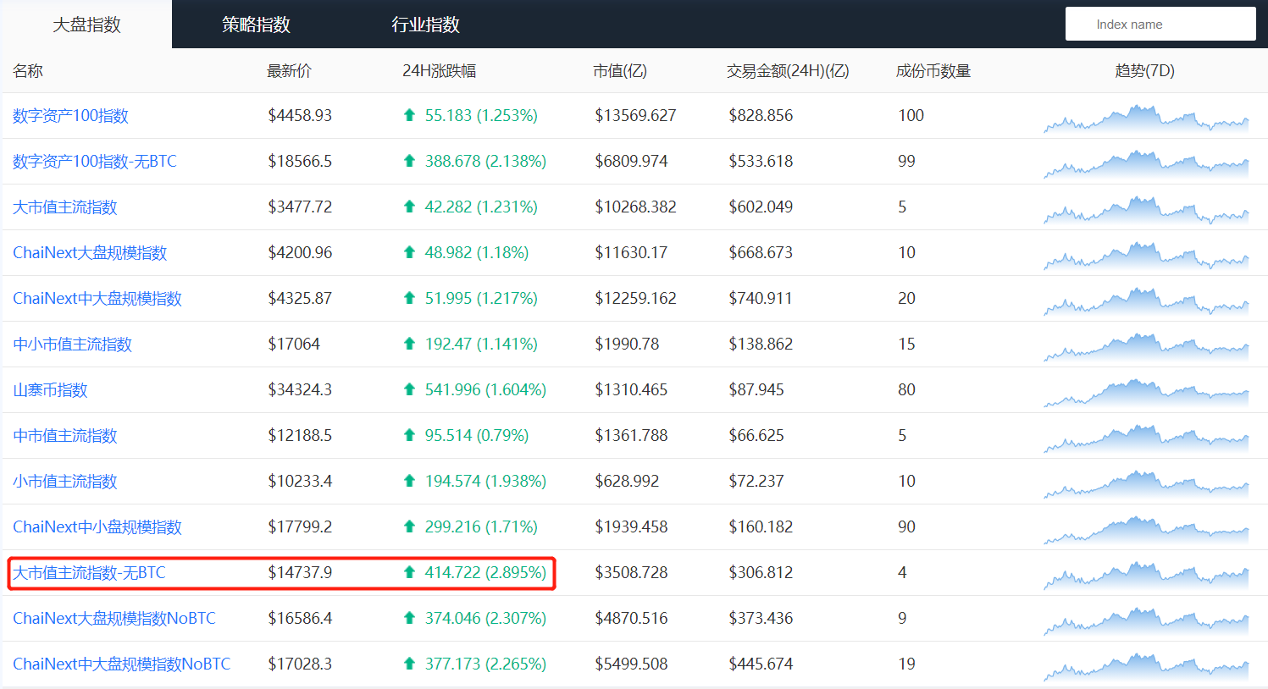The height and width of the screenshot is (689, 1268).
Task: Click the trading volume $533.618
Action: coord(761,161)
